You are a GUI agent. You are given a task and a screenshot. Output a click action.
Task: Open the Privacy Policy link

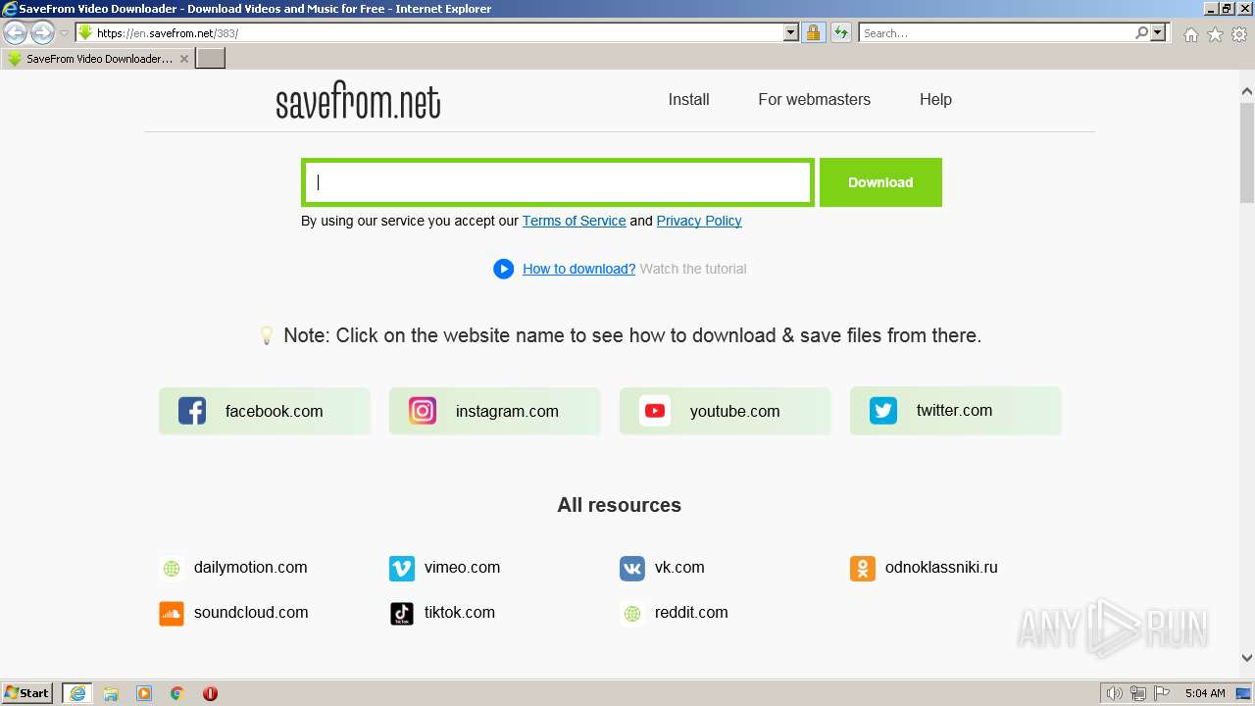(x=699, y=221)
